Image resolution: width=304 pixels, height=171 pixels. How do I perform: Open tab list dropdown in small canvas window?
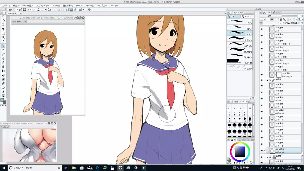coord(84,21)
